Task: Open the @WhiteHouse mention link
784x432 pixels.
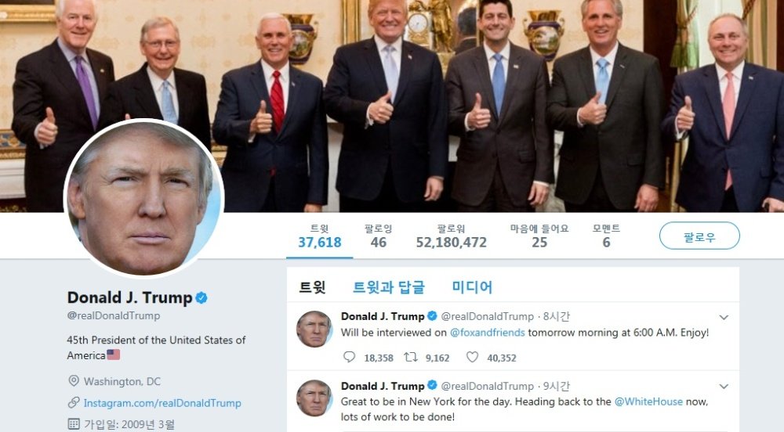Action: click(x=648, y=401)
